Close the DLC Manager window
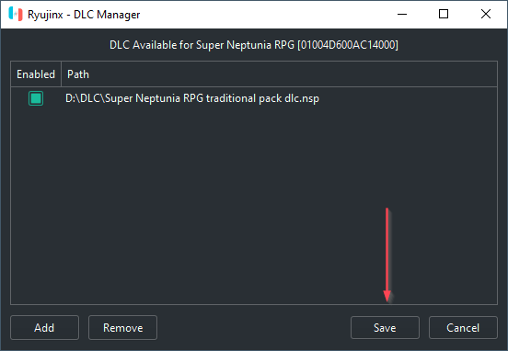The image size is (508, 351). [x=486, y=14]
